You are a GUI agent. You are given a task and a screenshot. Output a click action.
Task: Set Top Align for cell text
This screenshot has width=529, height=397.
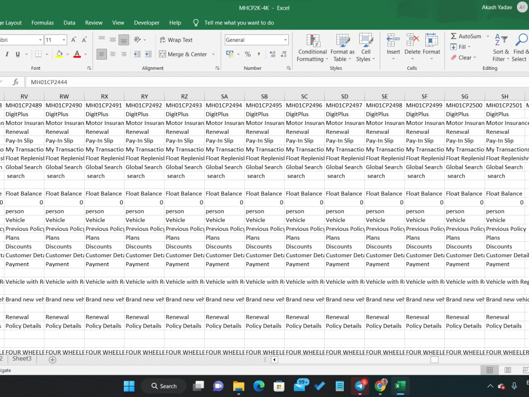point(102,40)
